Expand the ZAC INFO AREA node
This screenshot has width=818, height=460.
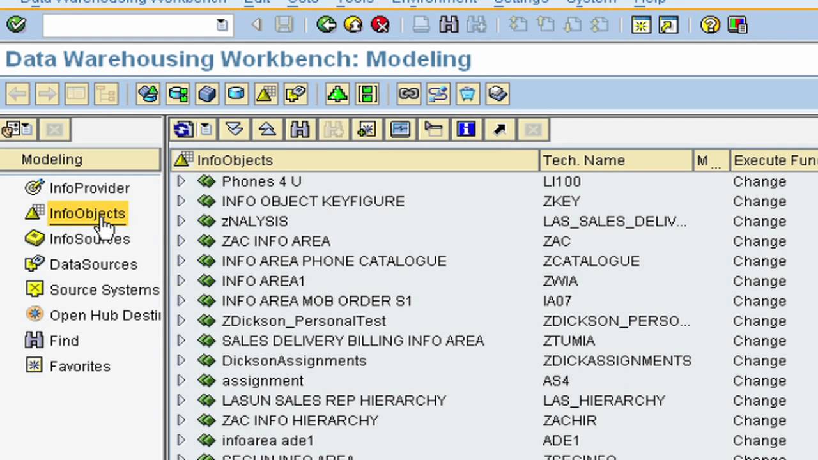(181, 241)
